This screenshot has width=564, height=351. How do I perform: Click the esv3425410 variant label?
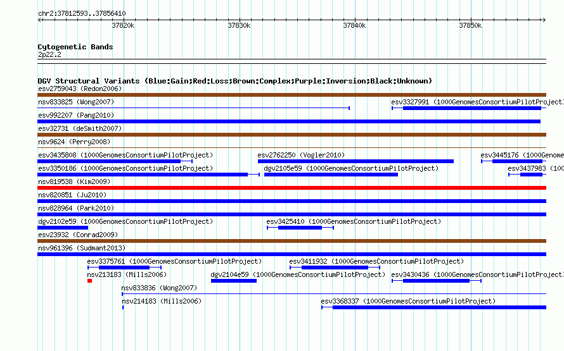point(354,221)
